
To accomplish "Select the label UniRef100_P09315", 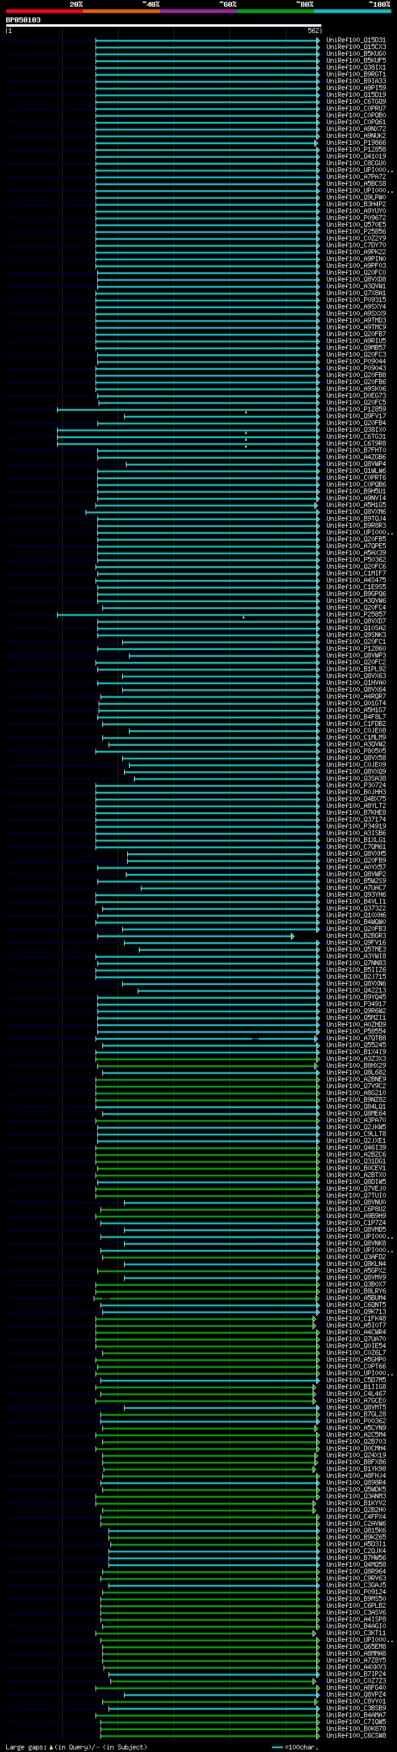I will pos(355,300).
